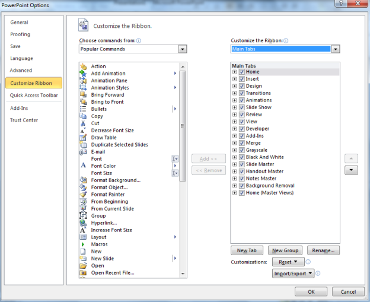Uncheck the Add-Ins tab checkbox
Viewport: 370px width, 302px height.
[x=242, y=136]
